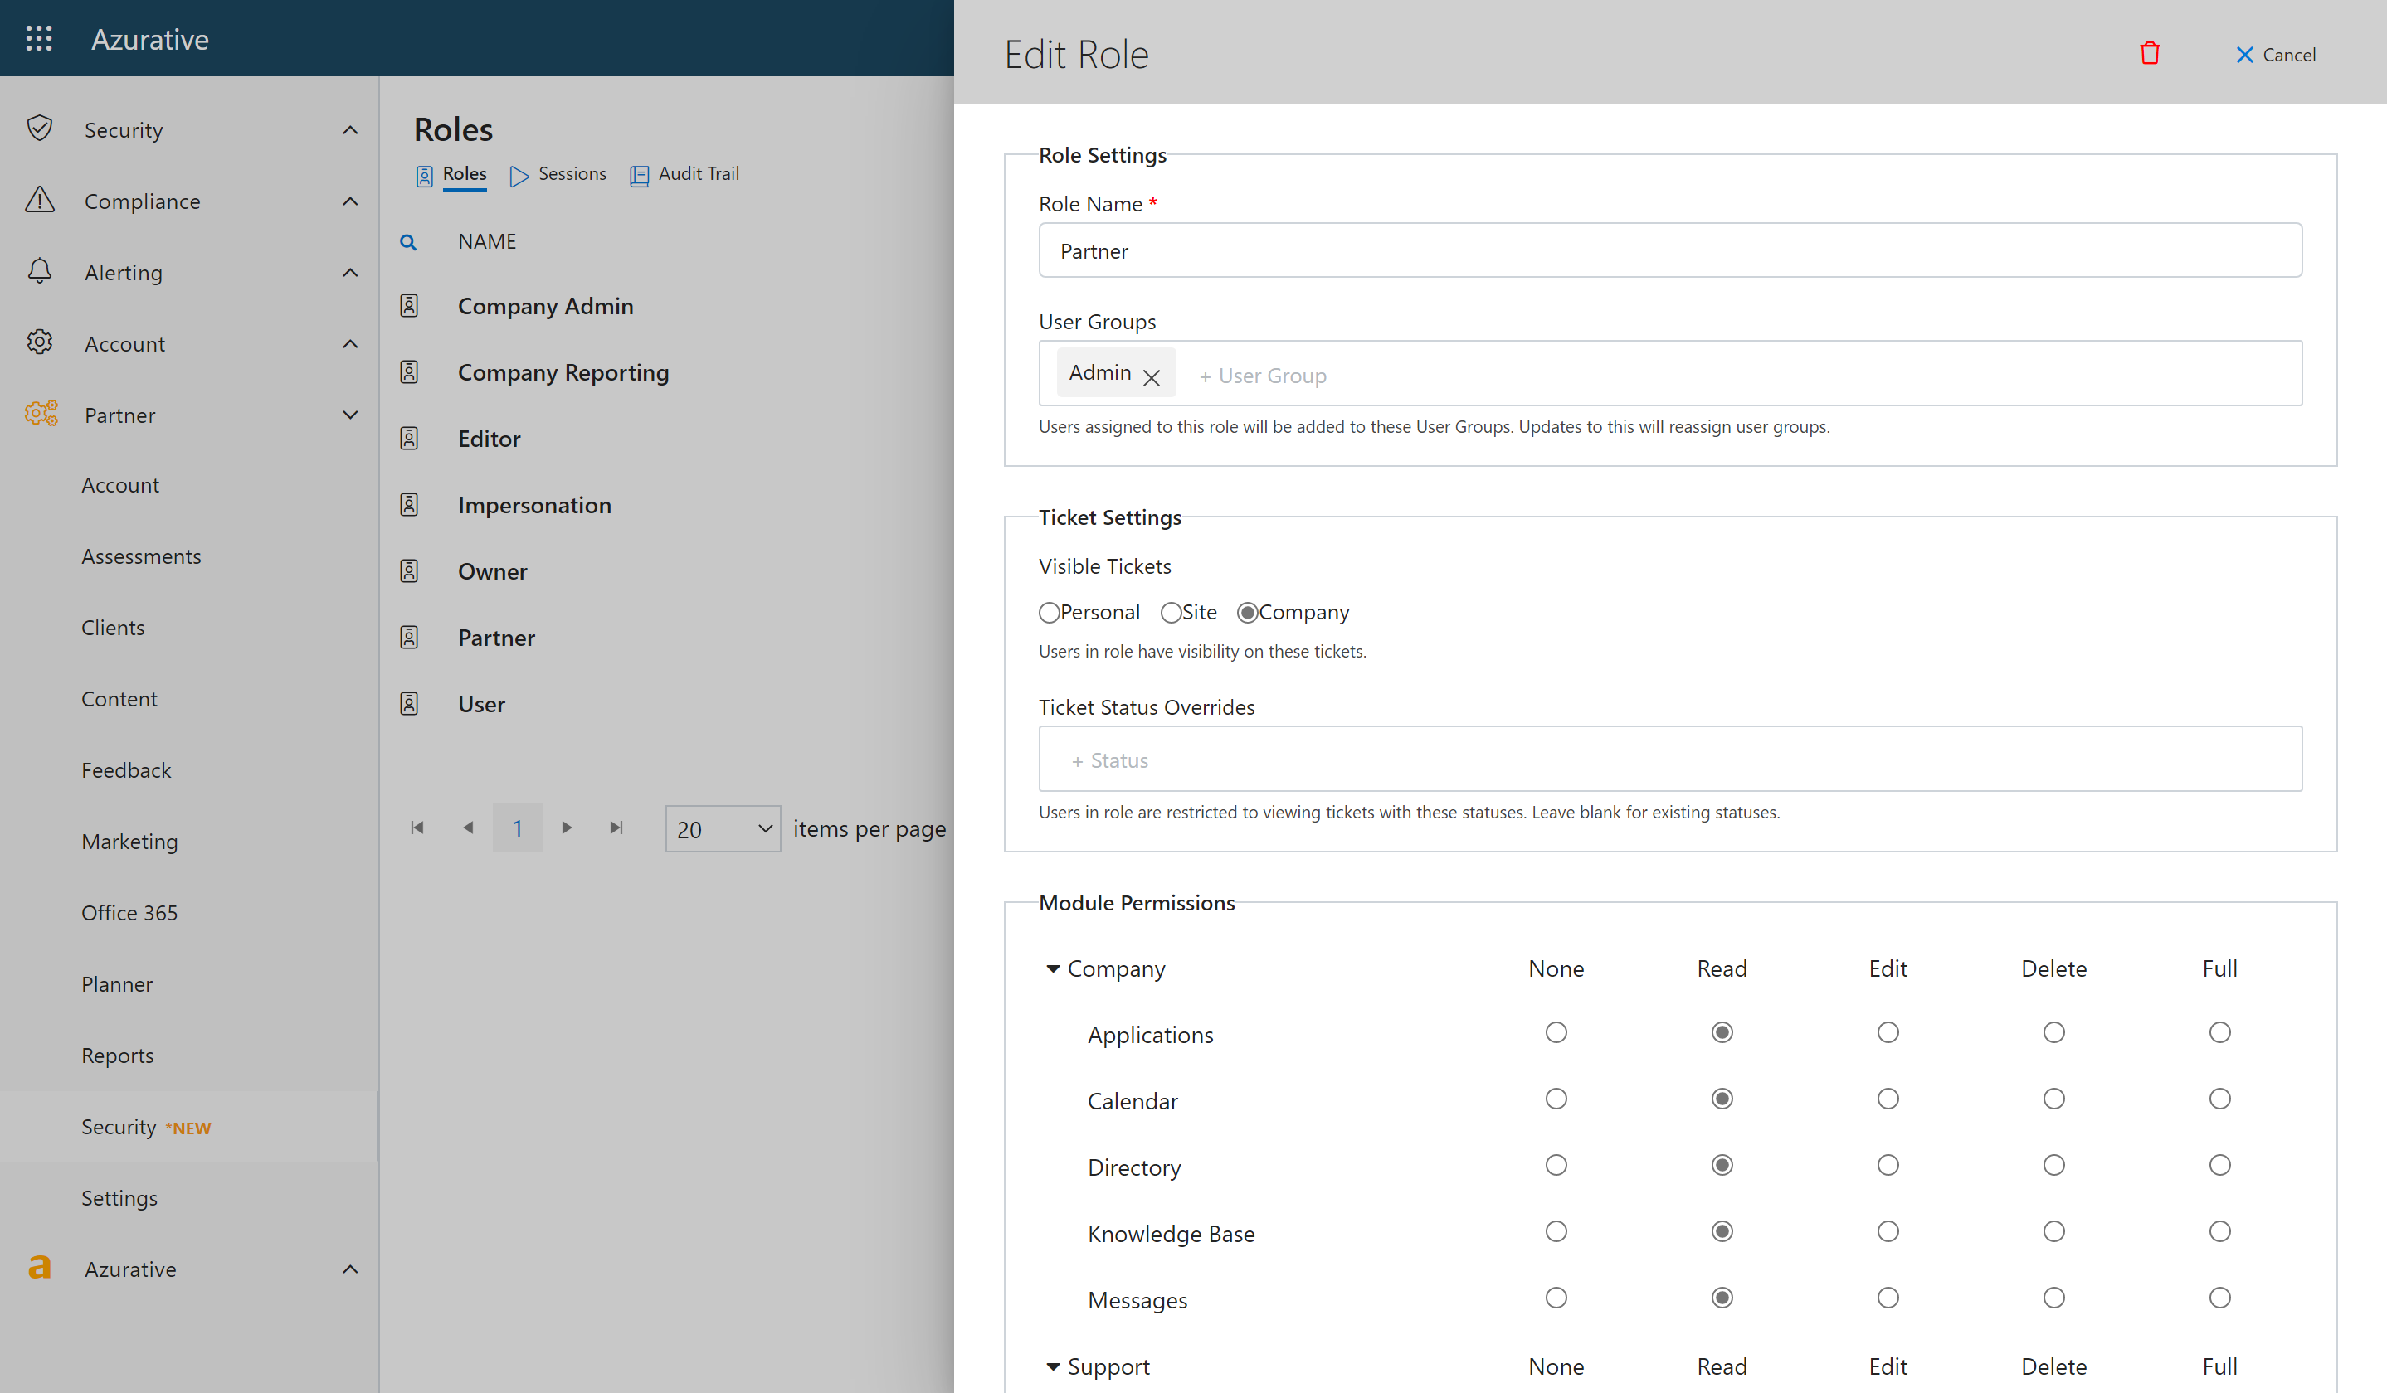
Task: Click the Audit Trail document icon
Action: (x=640, y=176)
